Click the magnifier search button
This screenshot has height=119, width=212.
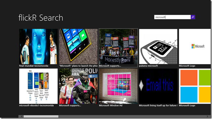click(x=193, y=17)
